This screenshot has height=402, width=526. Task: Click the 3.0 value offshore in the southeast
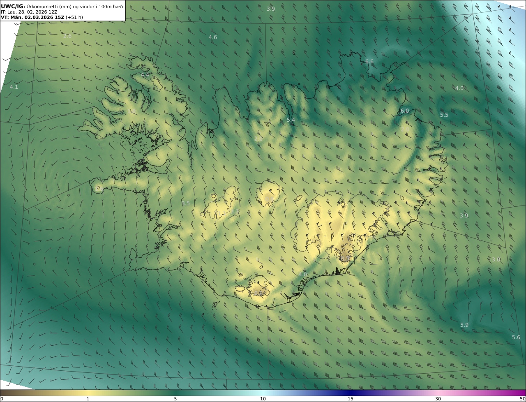496,259
